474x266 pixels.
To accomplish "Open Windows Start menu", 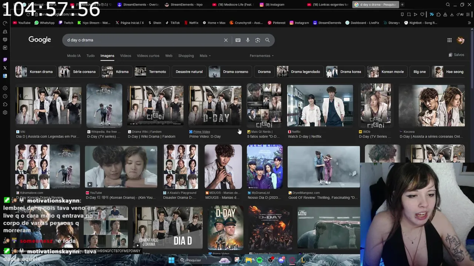I will point(171,260).
